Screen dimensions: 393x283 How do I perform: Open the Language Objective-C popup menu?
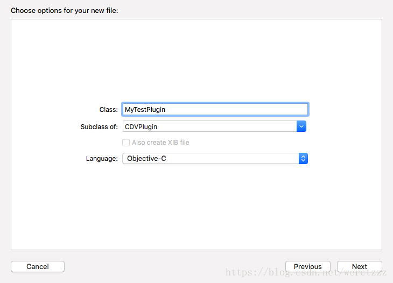pyautogui.click(x=215, y=159)
